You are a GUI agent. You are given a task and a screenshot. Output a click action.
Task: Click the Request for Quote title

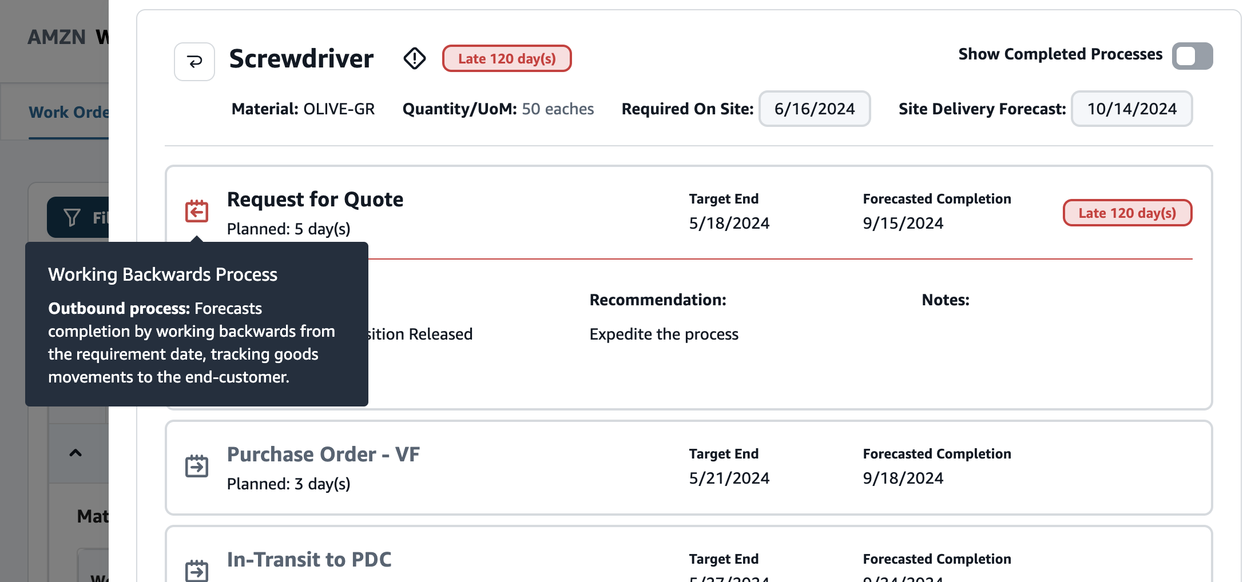click(315, 200)
